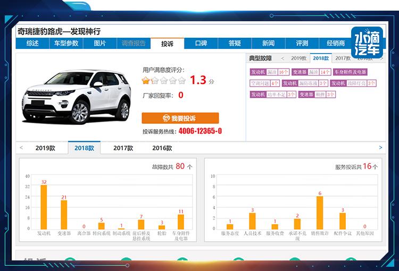
Task: Click the 转向系统 bar showing 5
Action: coord(101,226)
